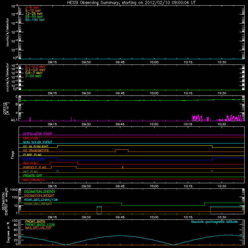Viewport: 248px width, 248px height.
Task: Click the short PARTICLE_FLAG spike near 09:46
Action: [x=123, y=167]
